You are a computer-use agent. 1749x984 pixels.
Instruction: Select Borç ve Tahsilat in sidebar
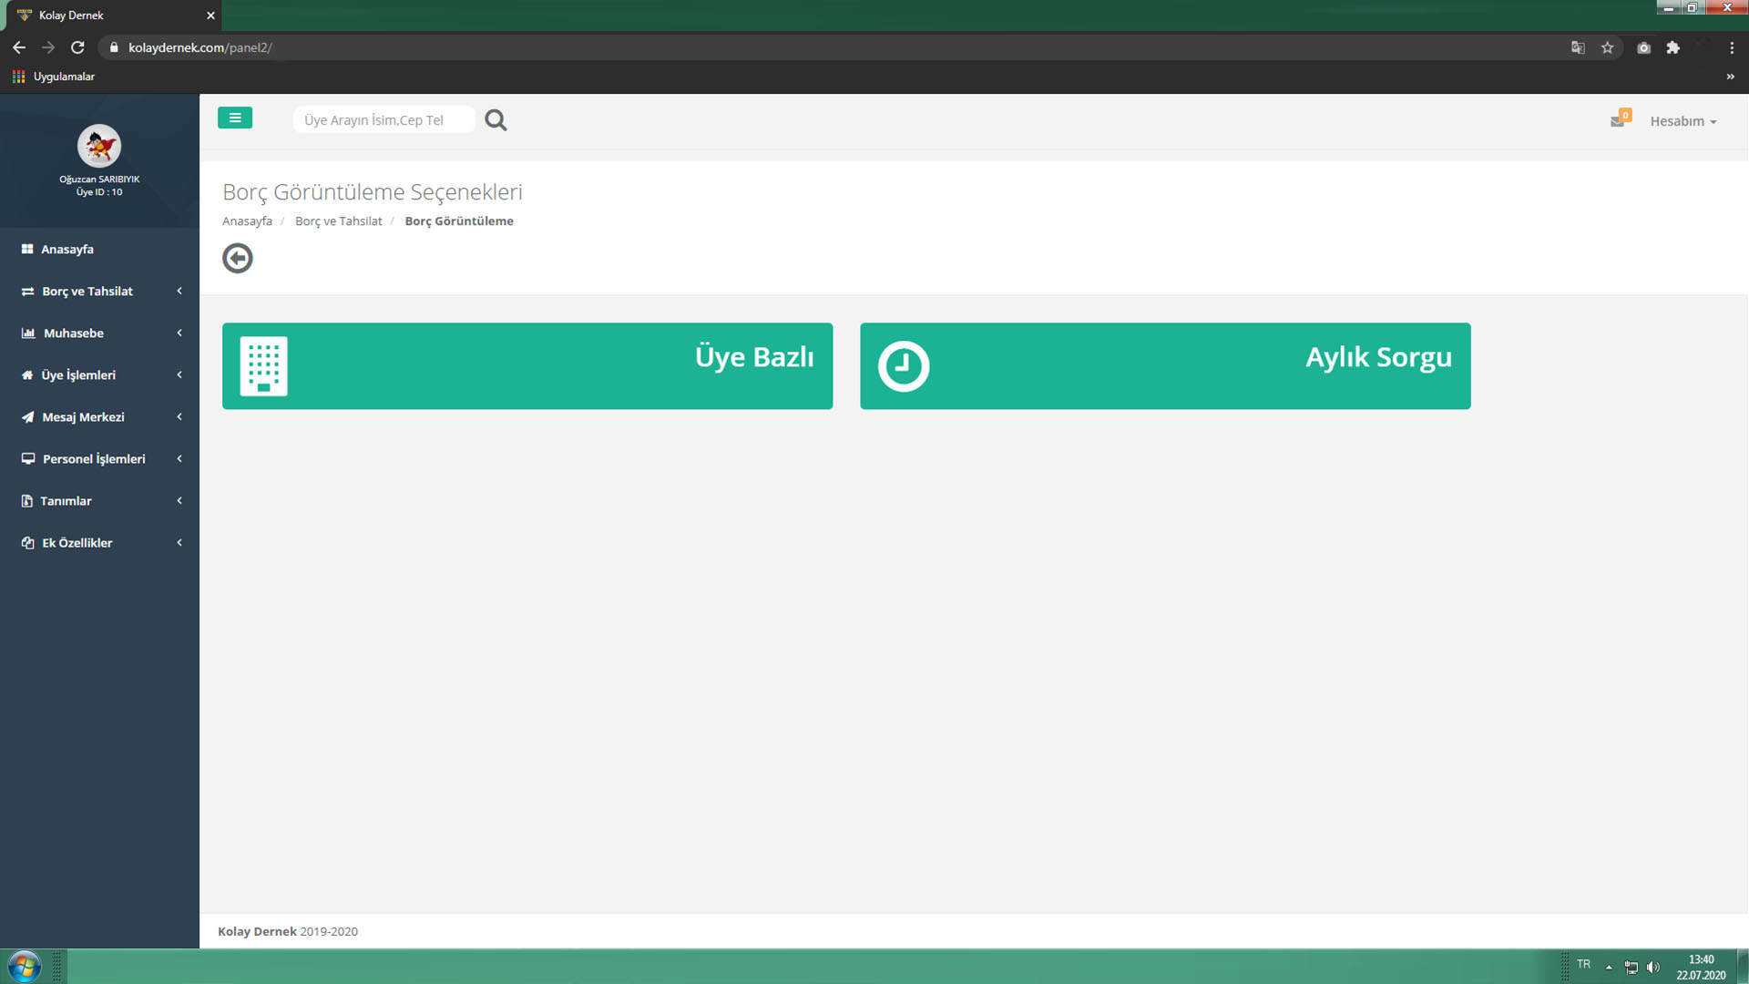[99, 292]
